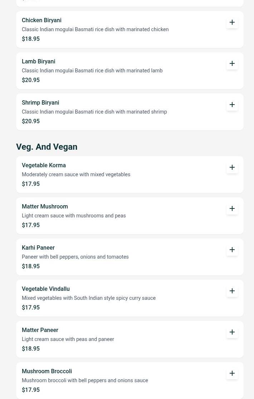Select the Shrimp Biryani dish name
This screenshot has height=399, width=254.
coord(40,103)
